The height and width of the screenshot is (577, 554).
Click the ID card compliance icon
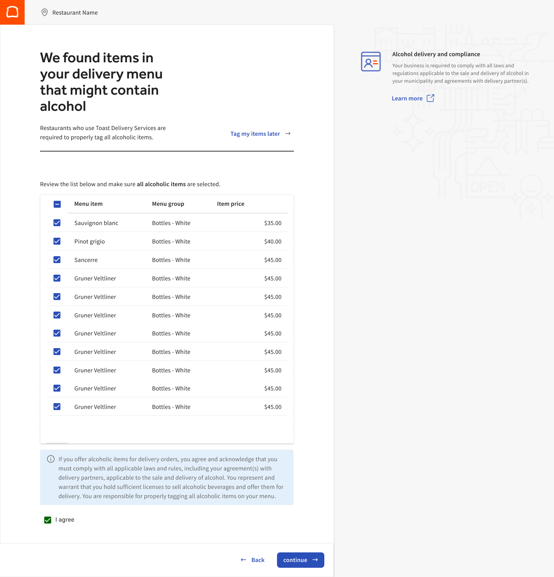click(x=370, y=62)
